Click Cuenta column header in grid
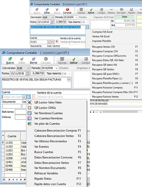This screenshot has height=187, width=142. point(12,136)
